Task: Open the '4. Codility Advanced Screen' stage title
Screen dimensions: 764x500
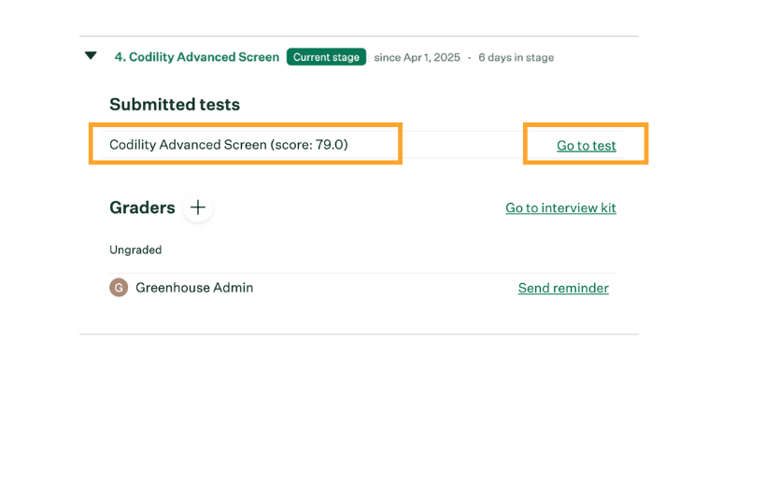Action: coord(197,57)
